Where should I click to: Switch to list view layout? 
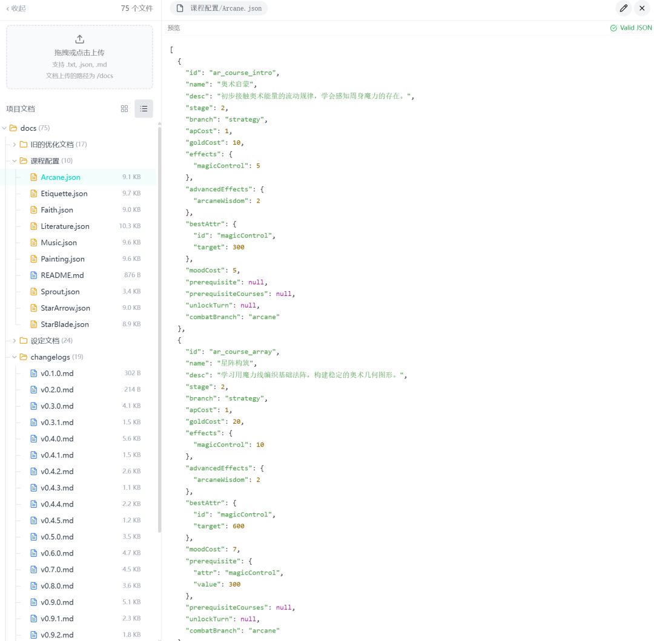144,109
